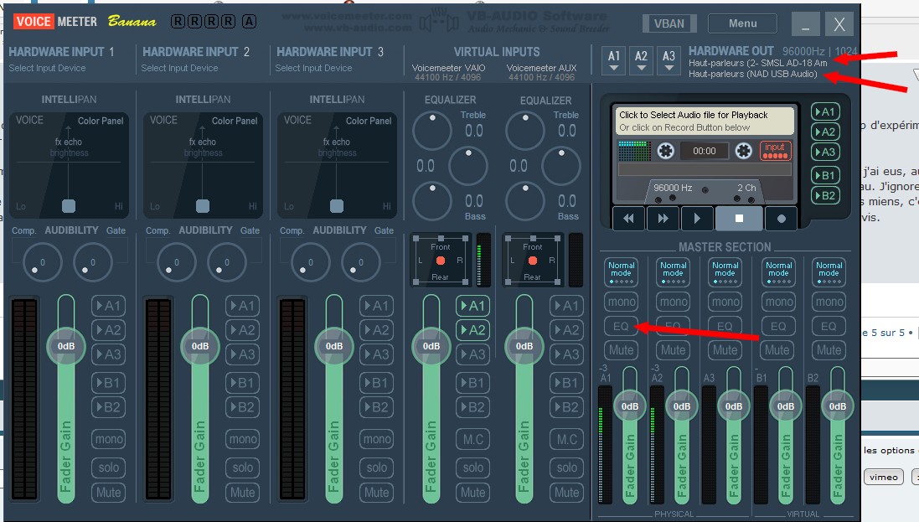Route recorder playback to B2 bus
Screen dimensions: 919x522
click(x=825, y=195)
